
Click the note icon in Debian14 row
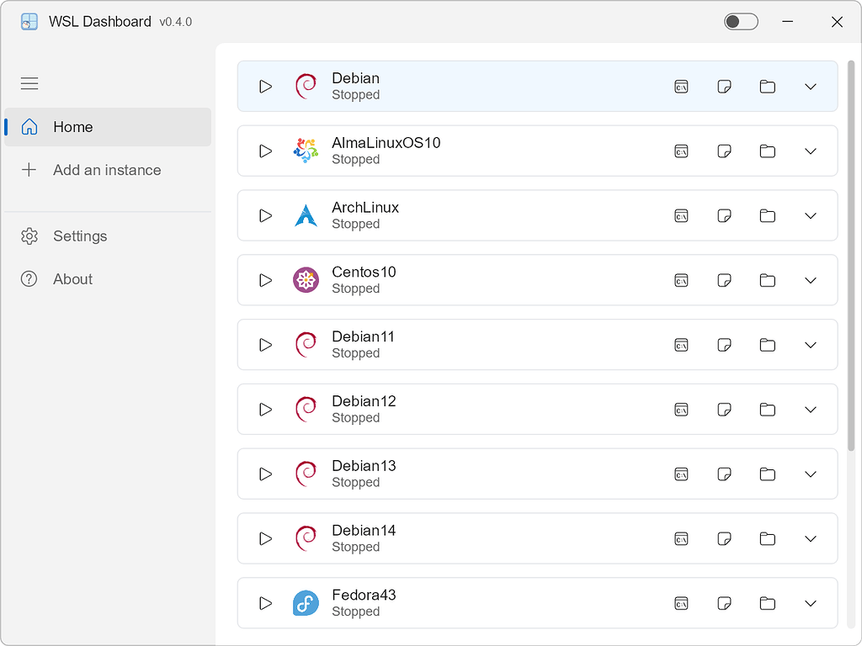point(725,539)
